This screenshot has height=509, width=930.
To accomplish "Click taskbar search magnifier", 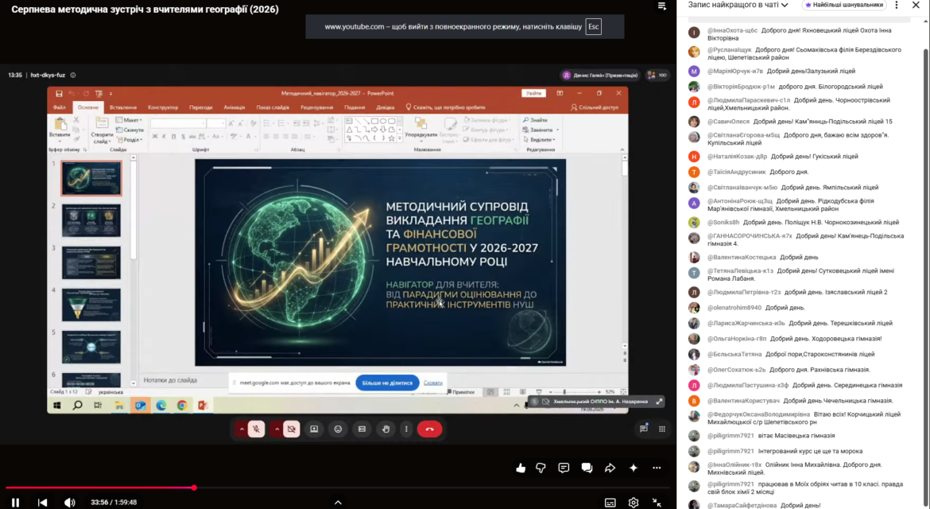I will [78, 405].
